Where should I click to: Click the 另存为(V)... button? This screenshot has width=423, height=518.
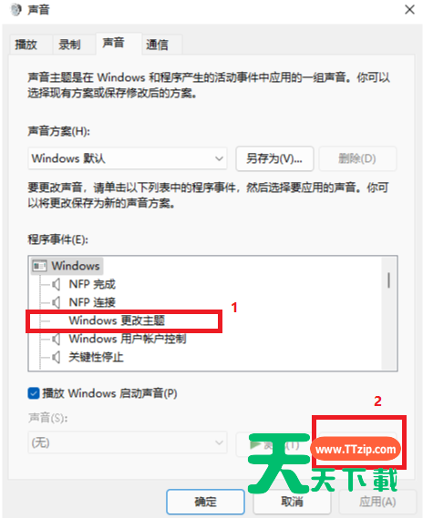pos(274,158)
